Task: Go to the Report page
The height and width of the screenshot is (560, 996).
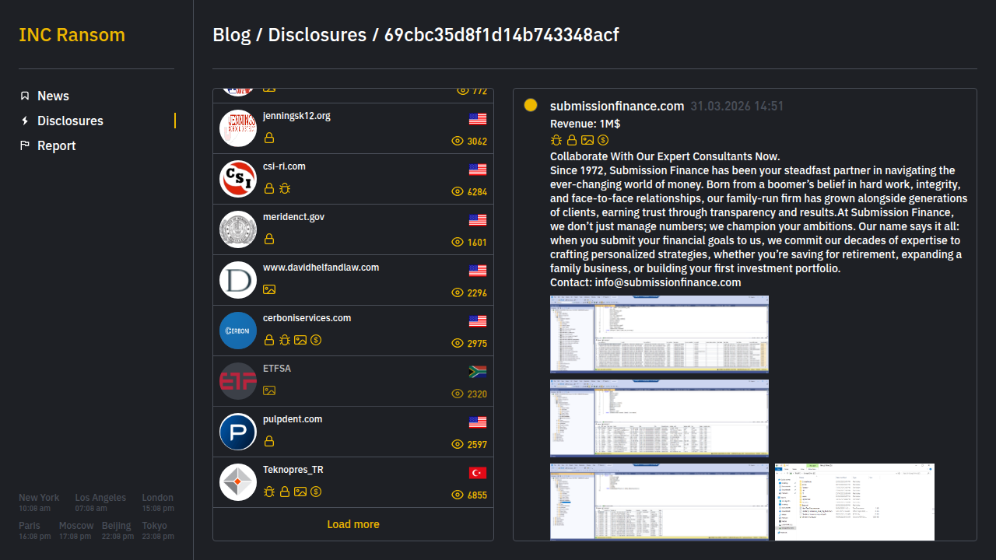Action: coord(56,145)
